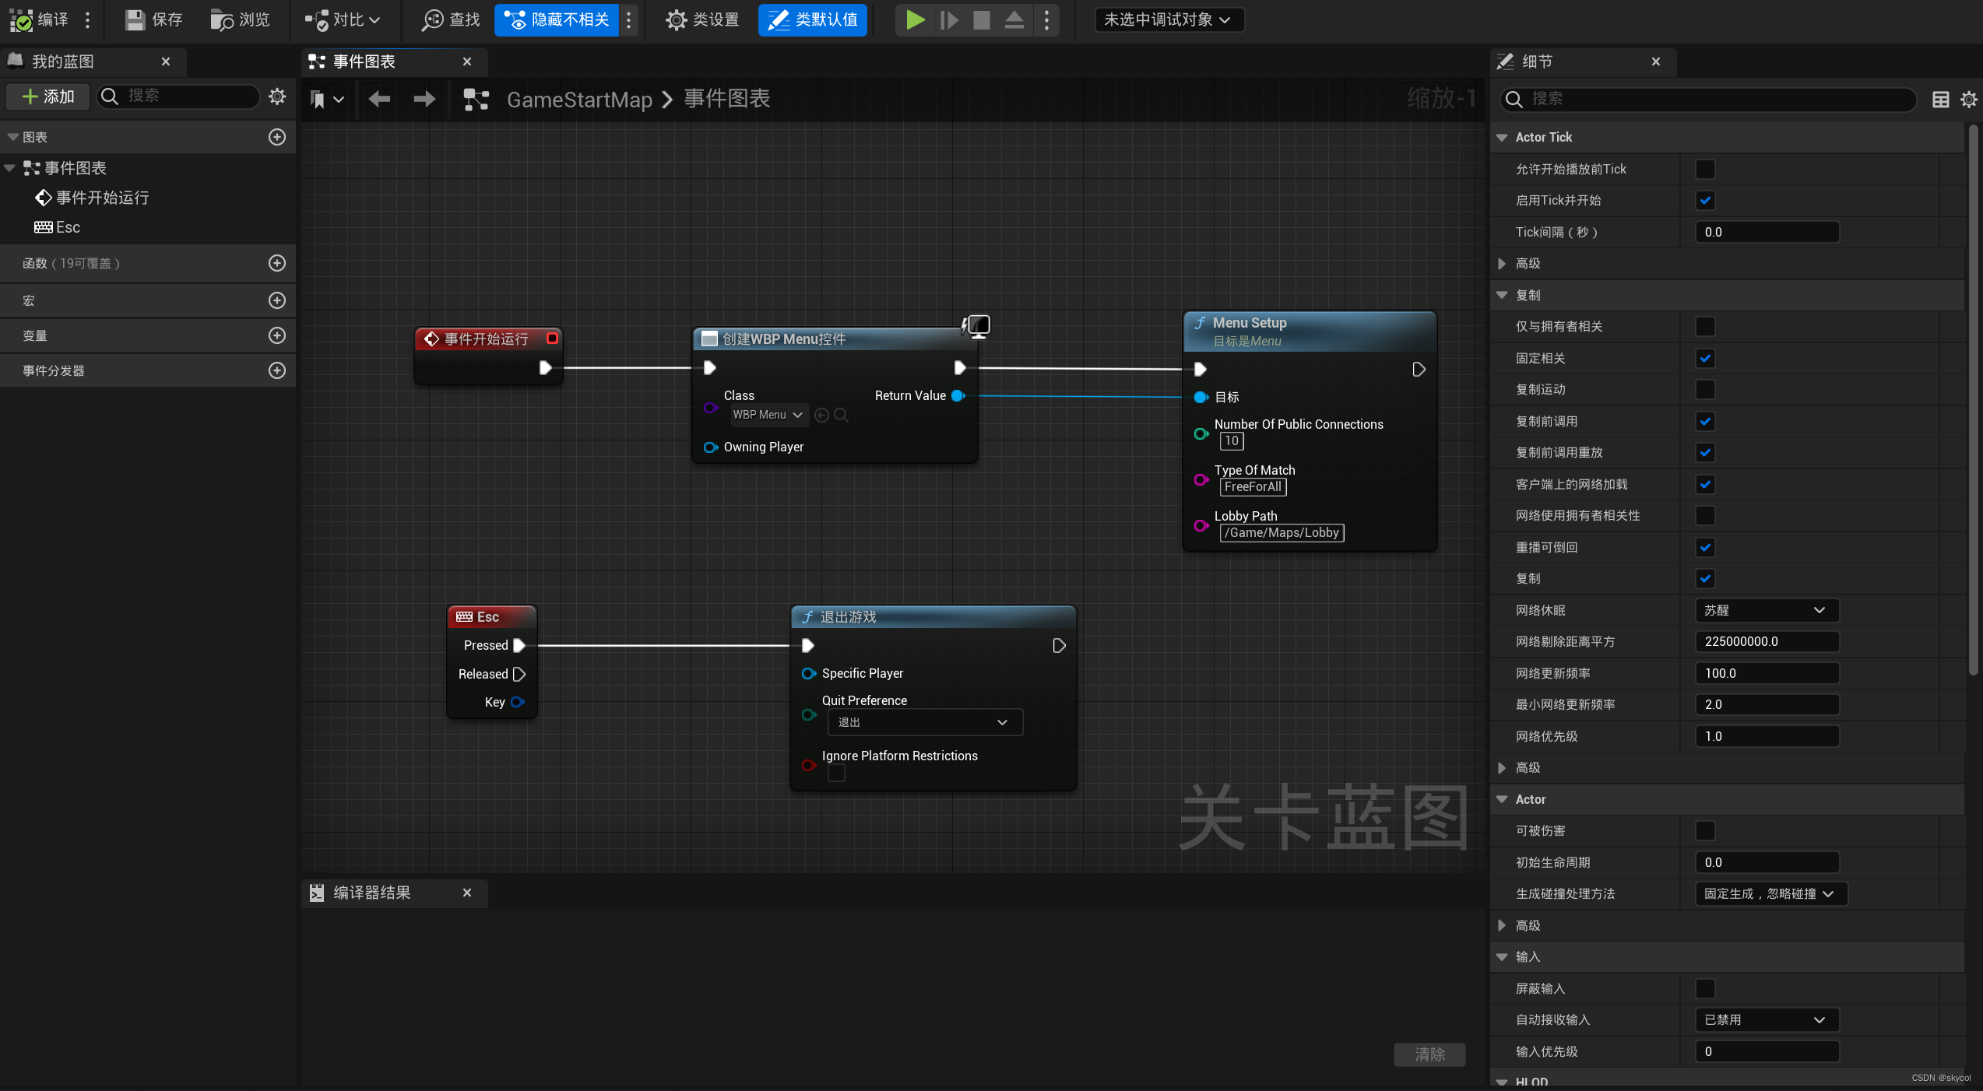This screenshot has height=1091, width=1983.
Task: Open compile options three-dot menu
Action: [x=88, y=19]
